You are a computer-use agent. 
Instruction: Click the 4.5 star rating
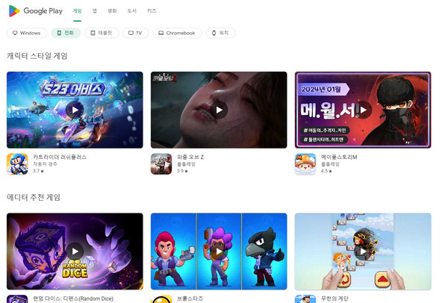click(326, 171)
